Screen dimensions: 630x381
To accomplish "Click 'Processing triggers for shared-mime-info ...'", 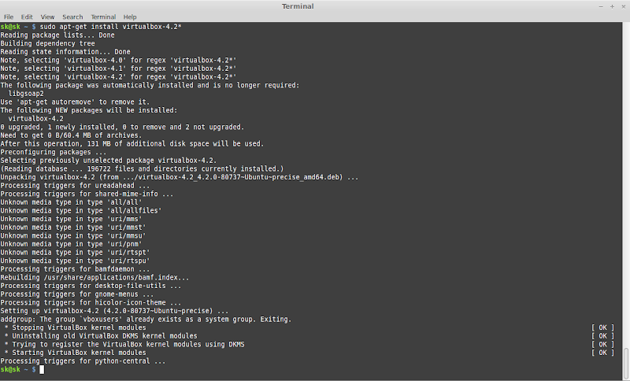I will click(87, 194).
